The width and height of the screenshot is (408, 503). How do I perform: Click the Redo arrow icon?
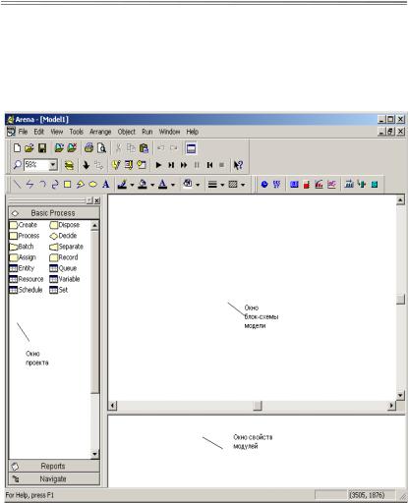[x=173, y=148]
